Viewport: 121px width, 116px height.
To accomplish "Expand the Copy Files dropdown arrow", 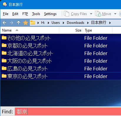I will coord(91,14).
